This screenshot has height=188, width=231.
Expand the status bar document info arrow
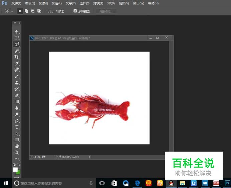tap(89, 157)
